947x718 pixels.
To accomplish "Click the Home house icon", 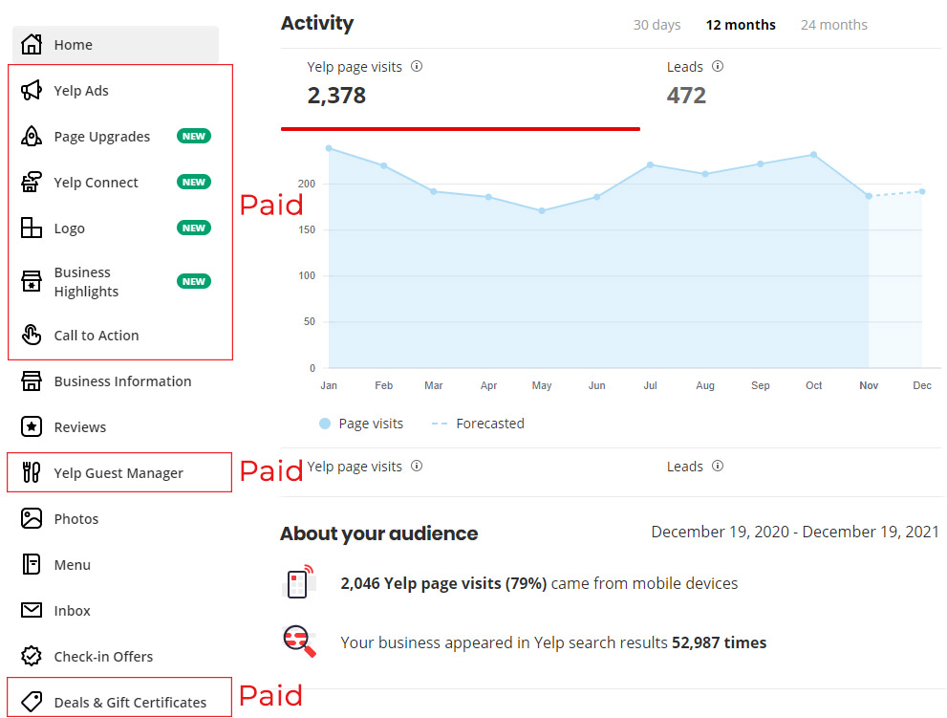I will point(32,44).
